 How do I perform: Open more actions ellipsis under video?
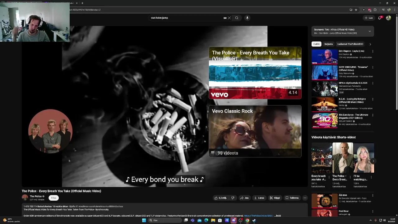point(305,198)
